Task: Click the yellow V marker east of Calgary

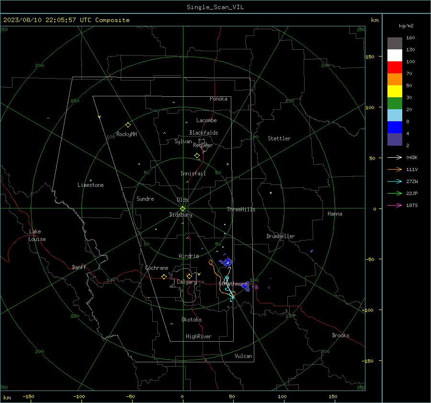Action: pyautogui.click(x=199, y=274)
